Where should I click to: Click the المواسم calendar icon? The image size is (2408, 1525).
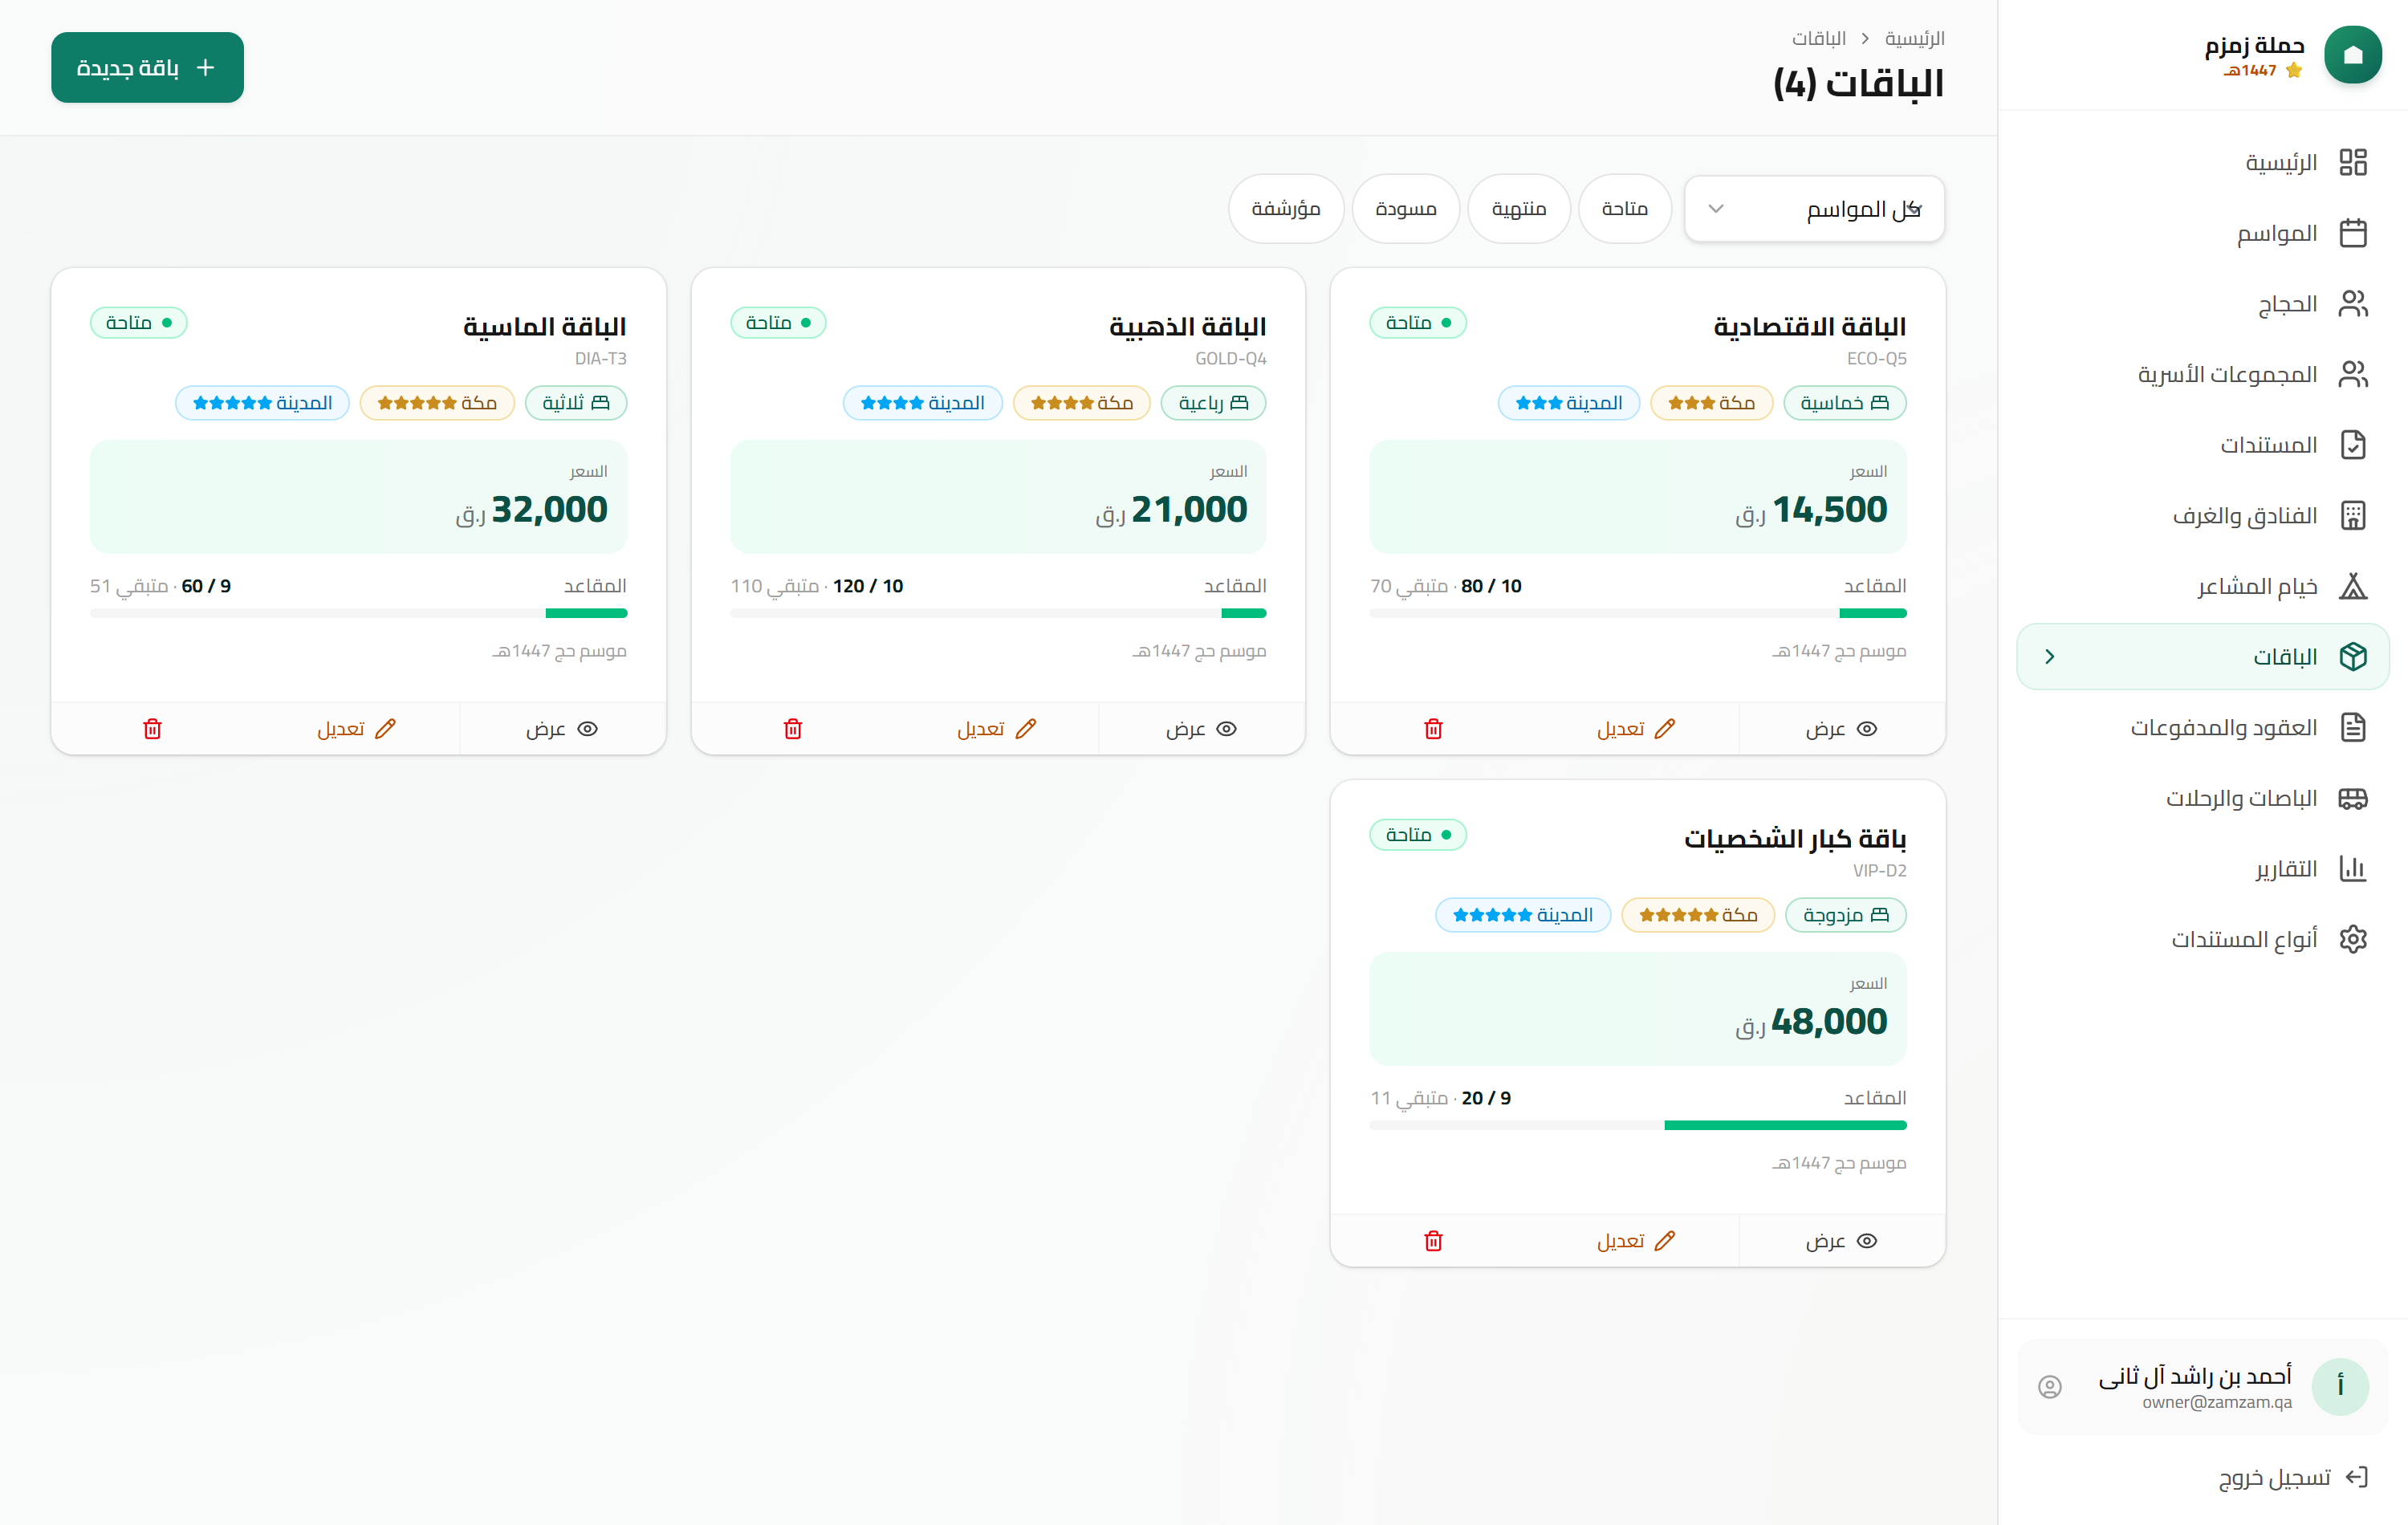pyautogui.click(x=2352, y=233)
